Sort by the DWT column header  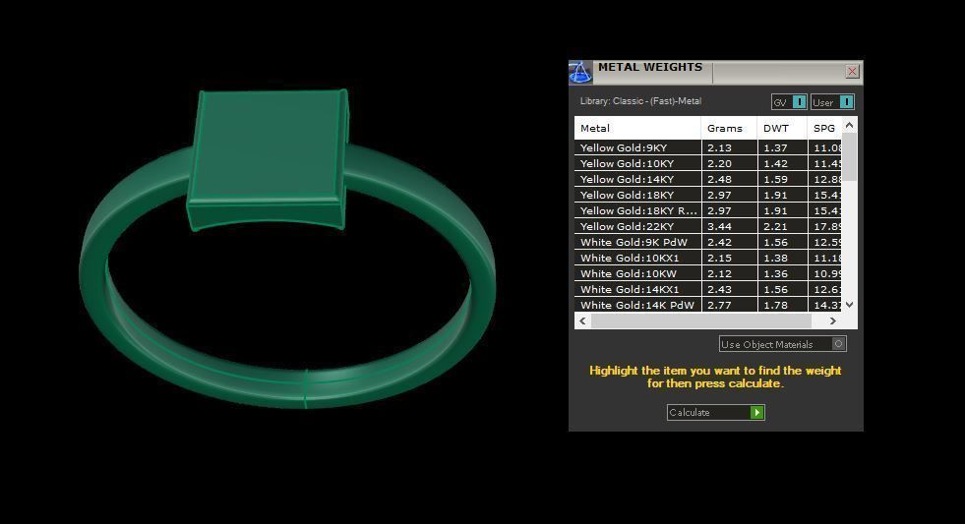pos(782,129)
